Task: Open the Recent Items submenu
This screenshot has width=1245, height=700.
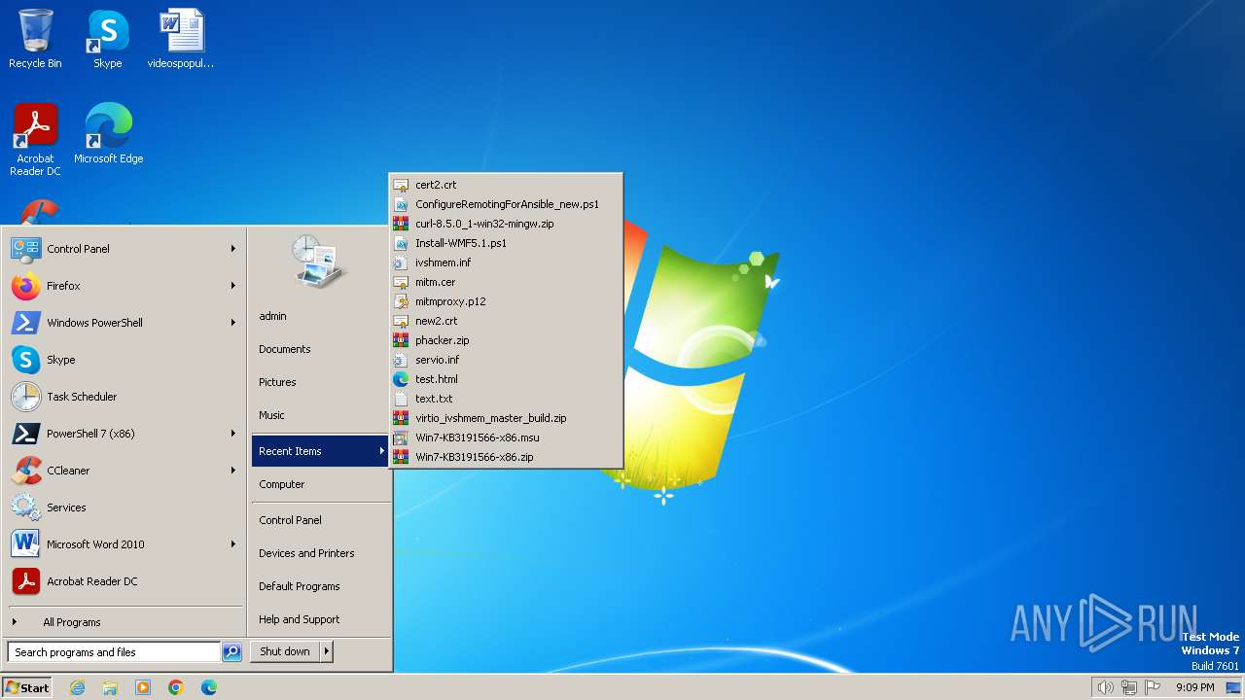Action: 319,451
